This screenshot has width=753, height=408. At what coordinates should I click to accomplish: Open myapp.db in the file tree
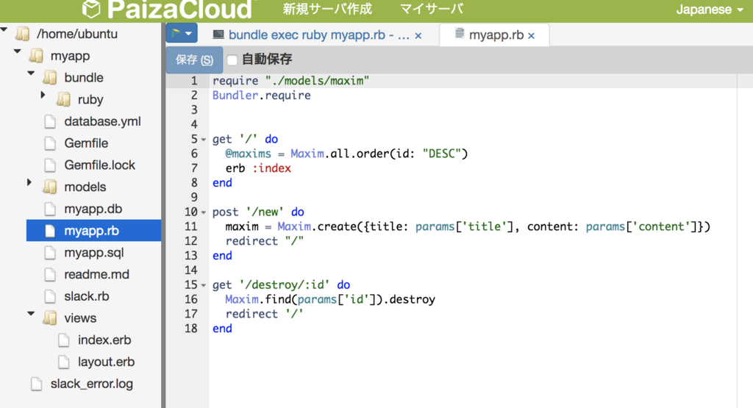point(93,209)
